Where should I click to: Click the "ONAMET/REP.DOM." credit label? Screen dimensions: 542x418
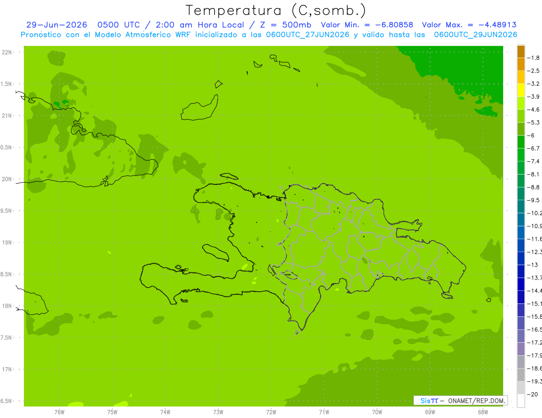[477, 400]
